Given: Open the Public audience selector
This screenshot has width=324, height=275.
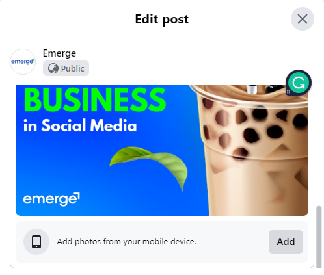Looking at the screenshot, I should (66, 68).
